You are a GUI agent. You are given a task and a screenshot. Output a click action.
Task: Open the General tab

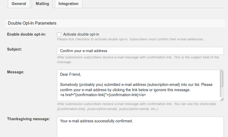coord(19,4)
